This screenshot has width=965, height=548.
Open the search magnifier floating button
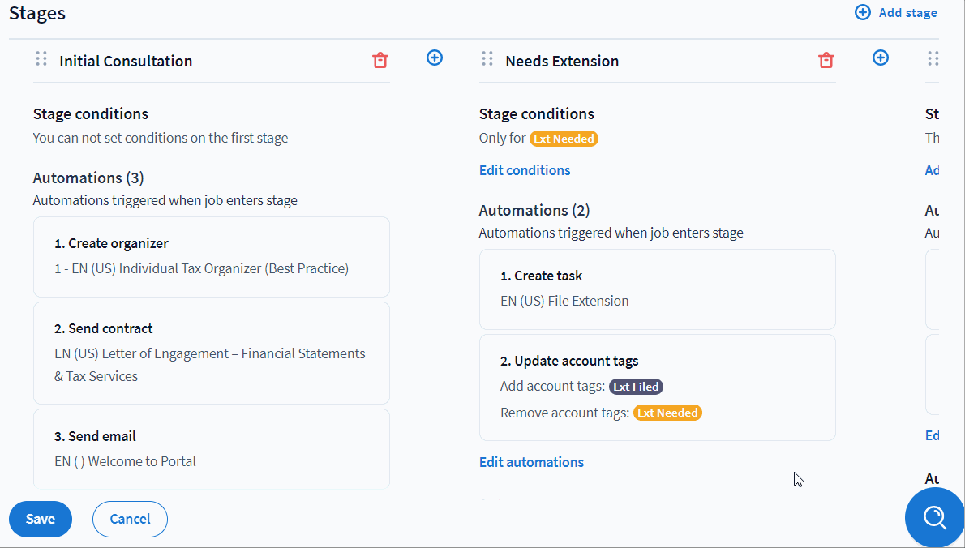coord(934,517)
